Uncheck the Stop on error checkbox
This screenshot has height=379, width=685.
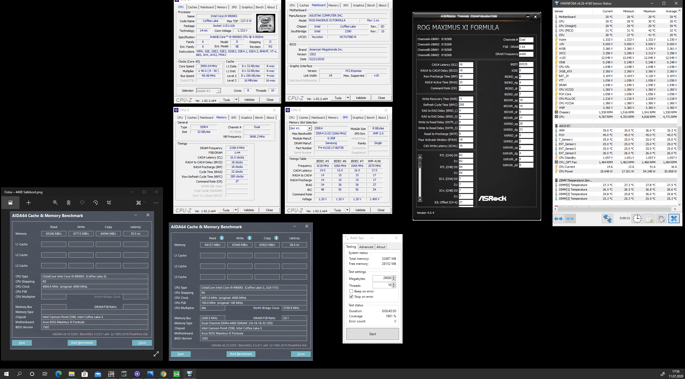351,297
